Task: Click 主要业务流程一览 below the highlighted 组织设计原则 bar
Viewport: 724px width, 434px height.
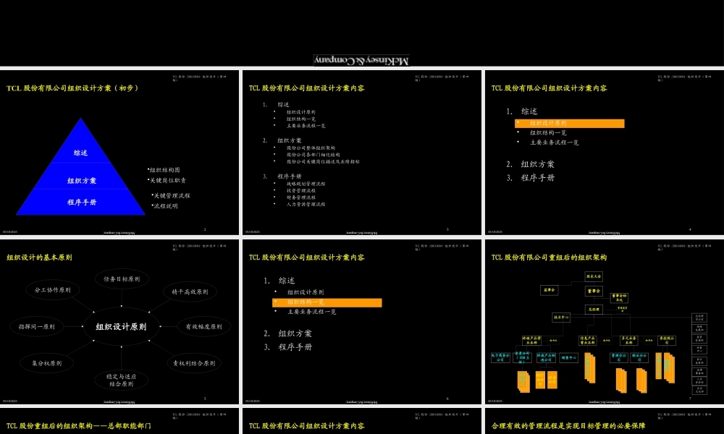Action: click(x=554, y=142)
